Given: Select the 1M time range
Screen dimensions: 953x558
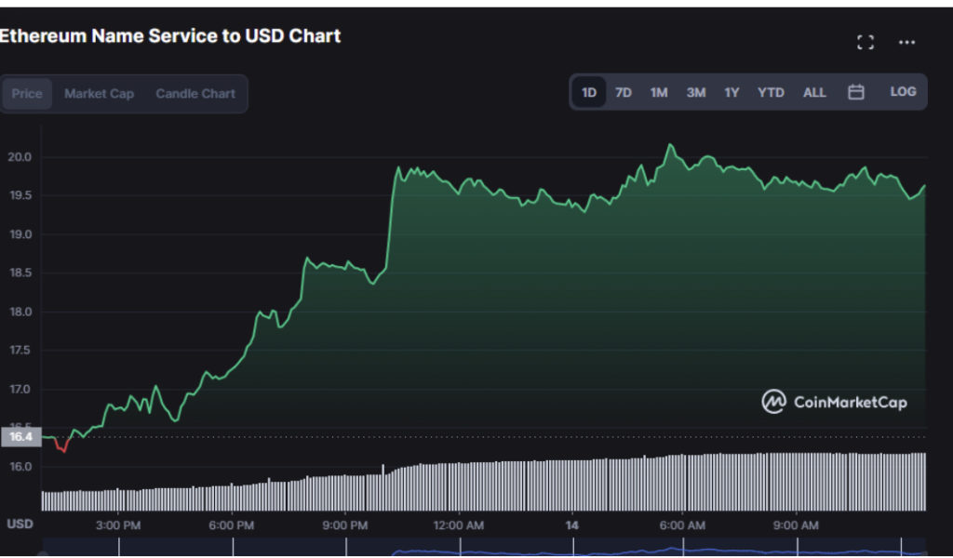Looking at the screenshot, I should click(659, 92).
